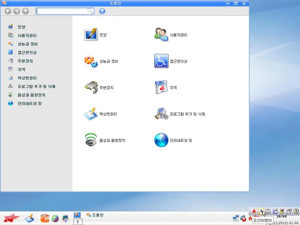Open the 접근편의성 wheelchair icon
Viewport: 300px width, 225px height.
point(161,61)
